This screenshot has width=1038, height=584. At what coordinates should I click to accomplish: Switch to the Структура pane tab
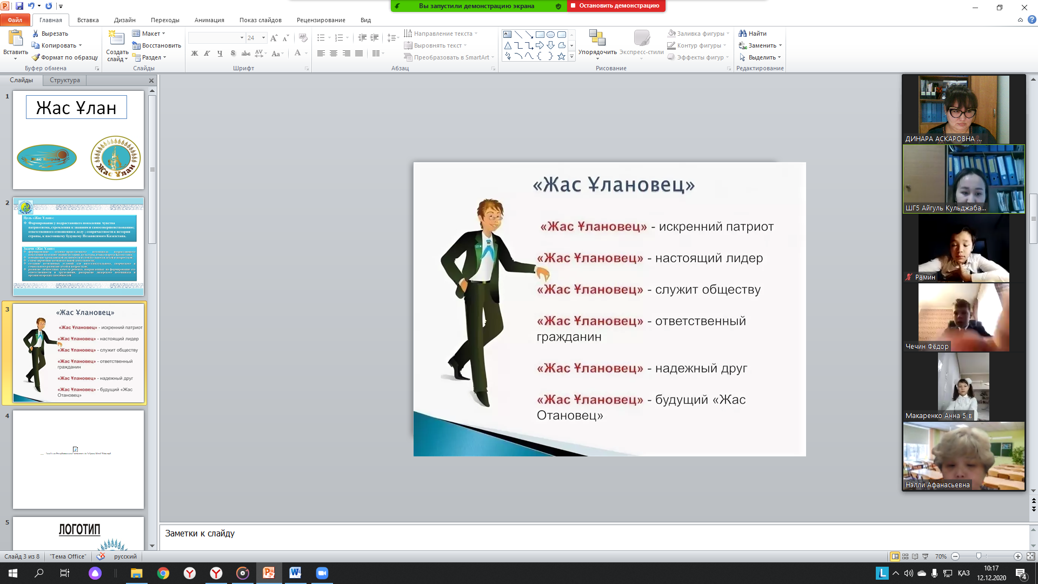[64, 80]
